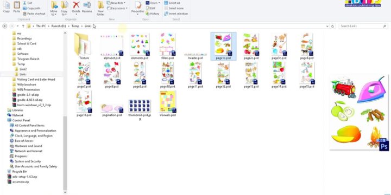Refresh the Links folder view
Viewport: 391px width, 195px height.
coord(332,26)
